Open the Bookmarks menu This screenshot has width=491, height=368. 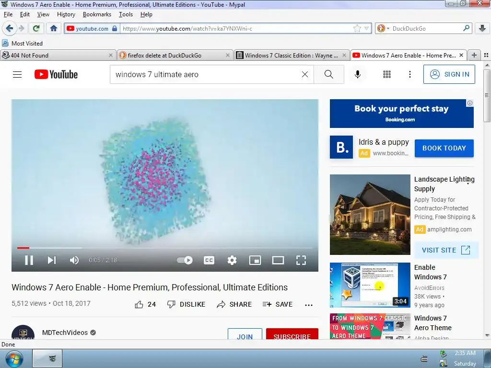click(97, 14)
